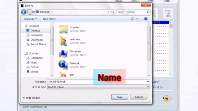Open the Save as type combo box
Viewport: 198px width, 111px height.
coord(98,87)
